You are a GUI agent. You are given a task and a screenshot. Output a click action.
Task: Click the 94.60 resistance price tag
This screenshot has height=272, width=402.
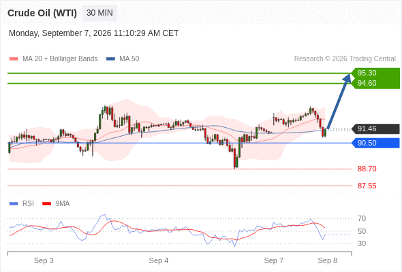pos(375,84)
